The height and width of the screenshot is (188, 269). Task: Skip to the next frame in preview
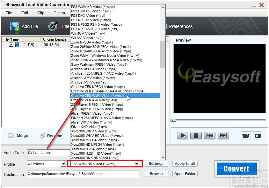coord(223,136)
